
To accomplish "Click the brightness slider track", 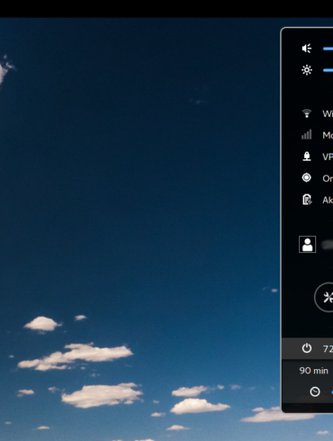I will click(328, 70).
